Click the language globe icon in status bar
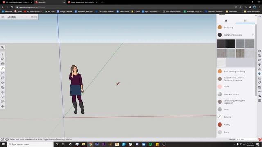Viewport: 262px width, 147px height. (x=7, y=140)
